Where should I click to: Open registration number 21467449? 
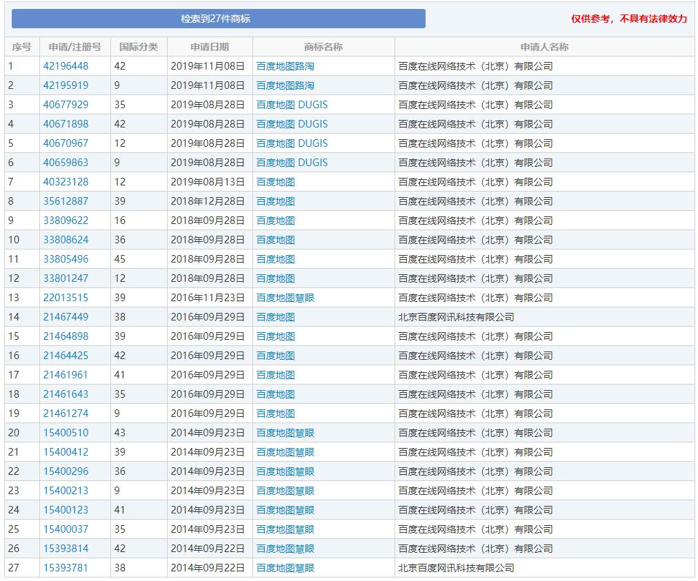66,317
